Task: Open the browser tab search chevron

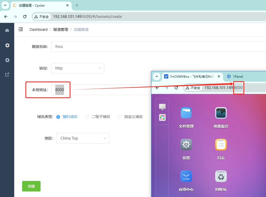Action: pyautogui.click(x=5, y=5)
